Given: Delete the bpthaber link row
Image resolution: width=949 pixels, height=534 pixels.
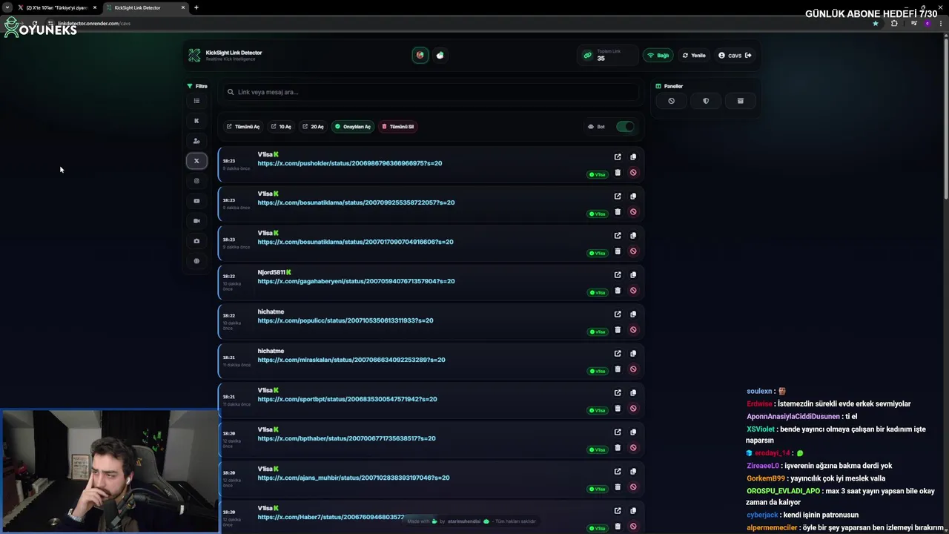Looking at the screenshot, I should pyautogui.click(x=618, y=448).
